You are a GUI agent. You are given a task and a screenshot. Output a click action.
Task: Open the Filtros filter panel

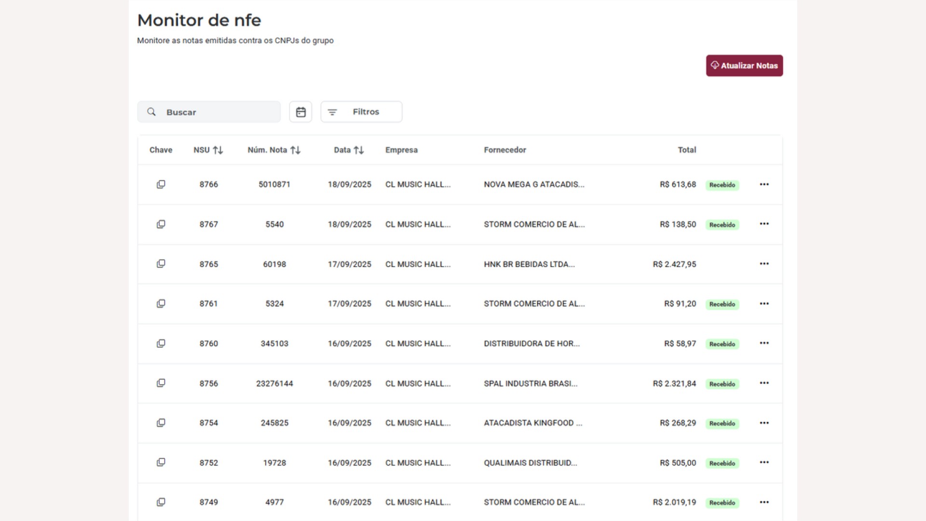coord(361,112)
